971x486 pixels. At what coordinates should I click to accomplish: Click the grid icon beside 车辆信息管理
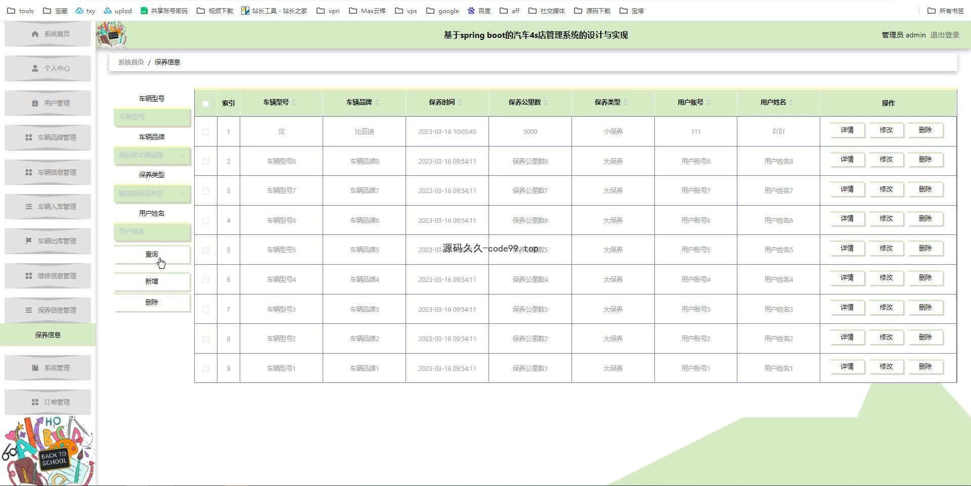(x=29, y=172)
